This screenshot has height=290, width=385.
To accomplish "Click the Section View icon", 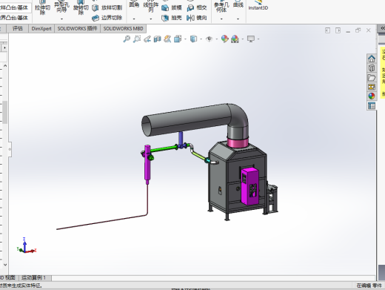I will pos(157,39).
